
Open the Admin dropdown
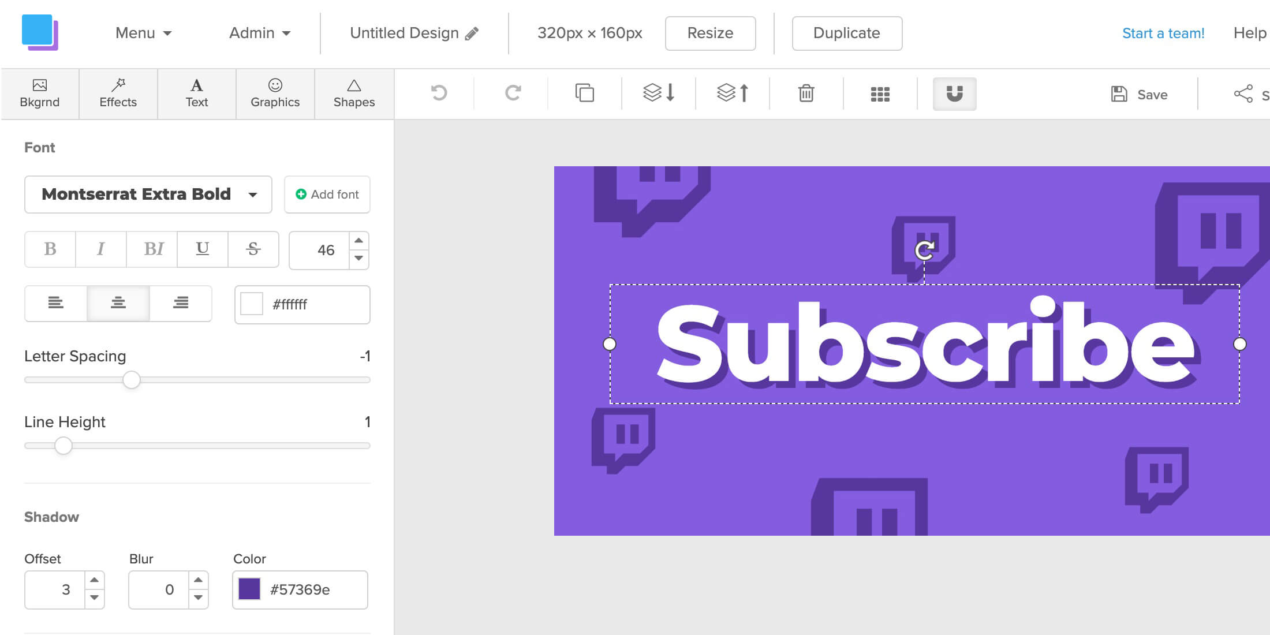click(x=260, y=33)
